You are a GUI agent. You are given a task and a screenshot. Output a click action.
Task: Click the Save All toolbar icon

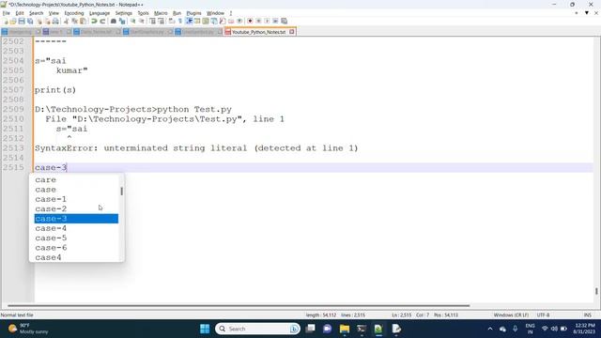tap(30, 21)
